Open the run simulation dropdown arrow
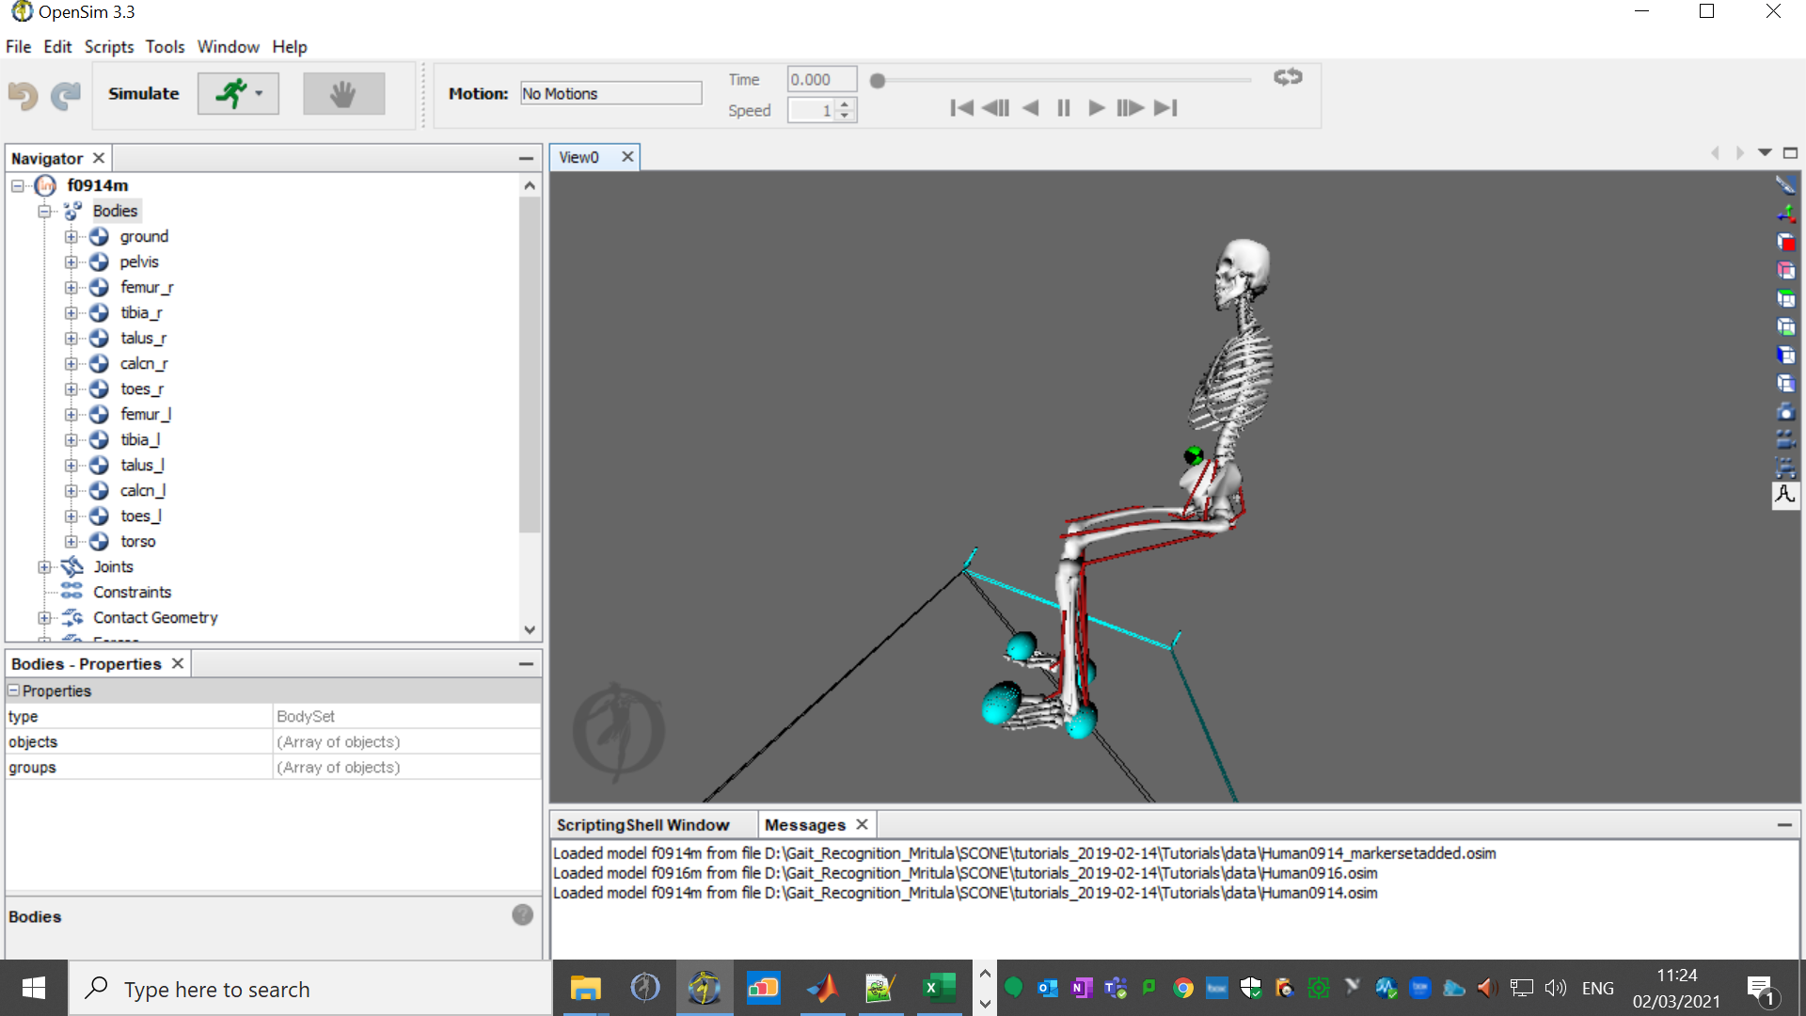1806x1016 pixels. point(259,94)
